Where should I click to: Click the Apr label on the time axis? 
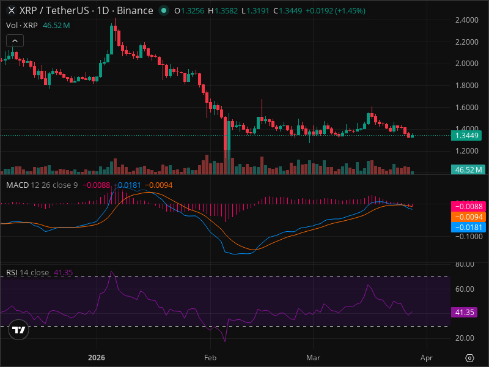[426, 358]
